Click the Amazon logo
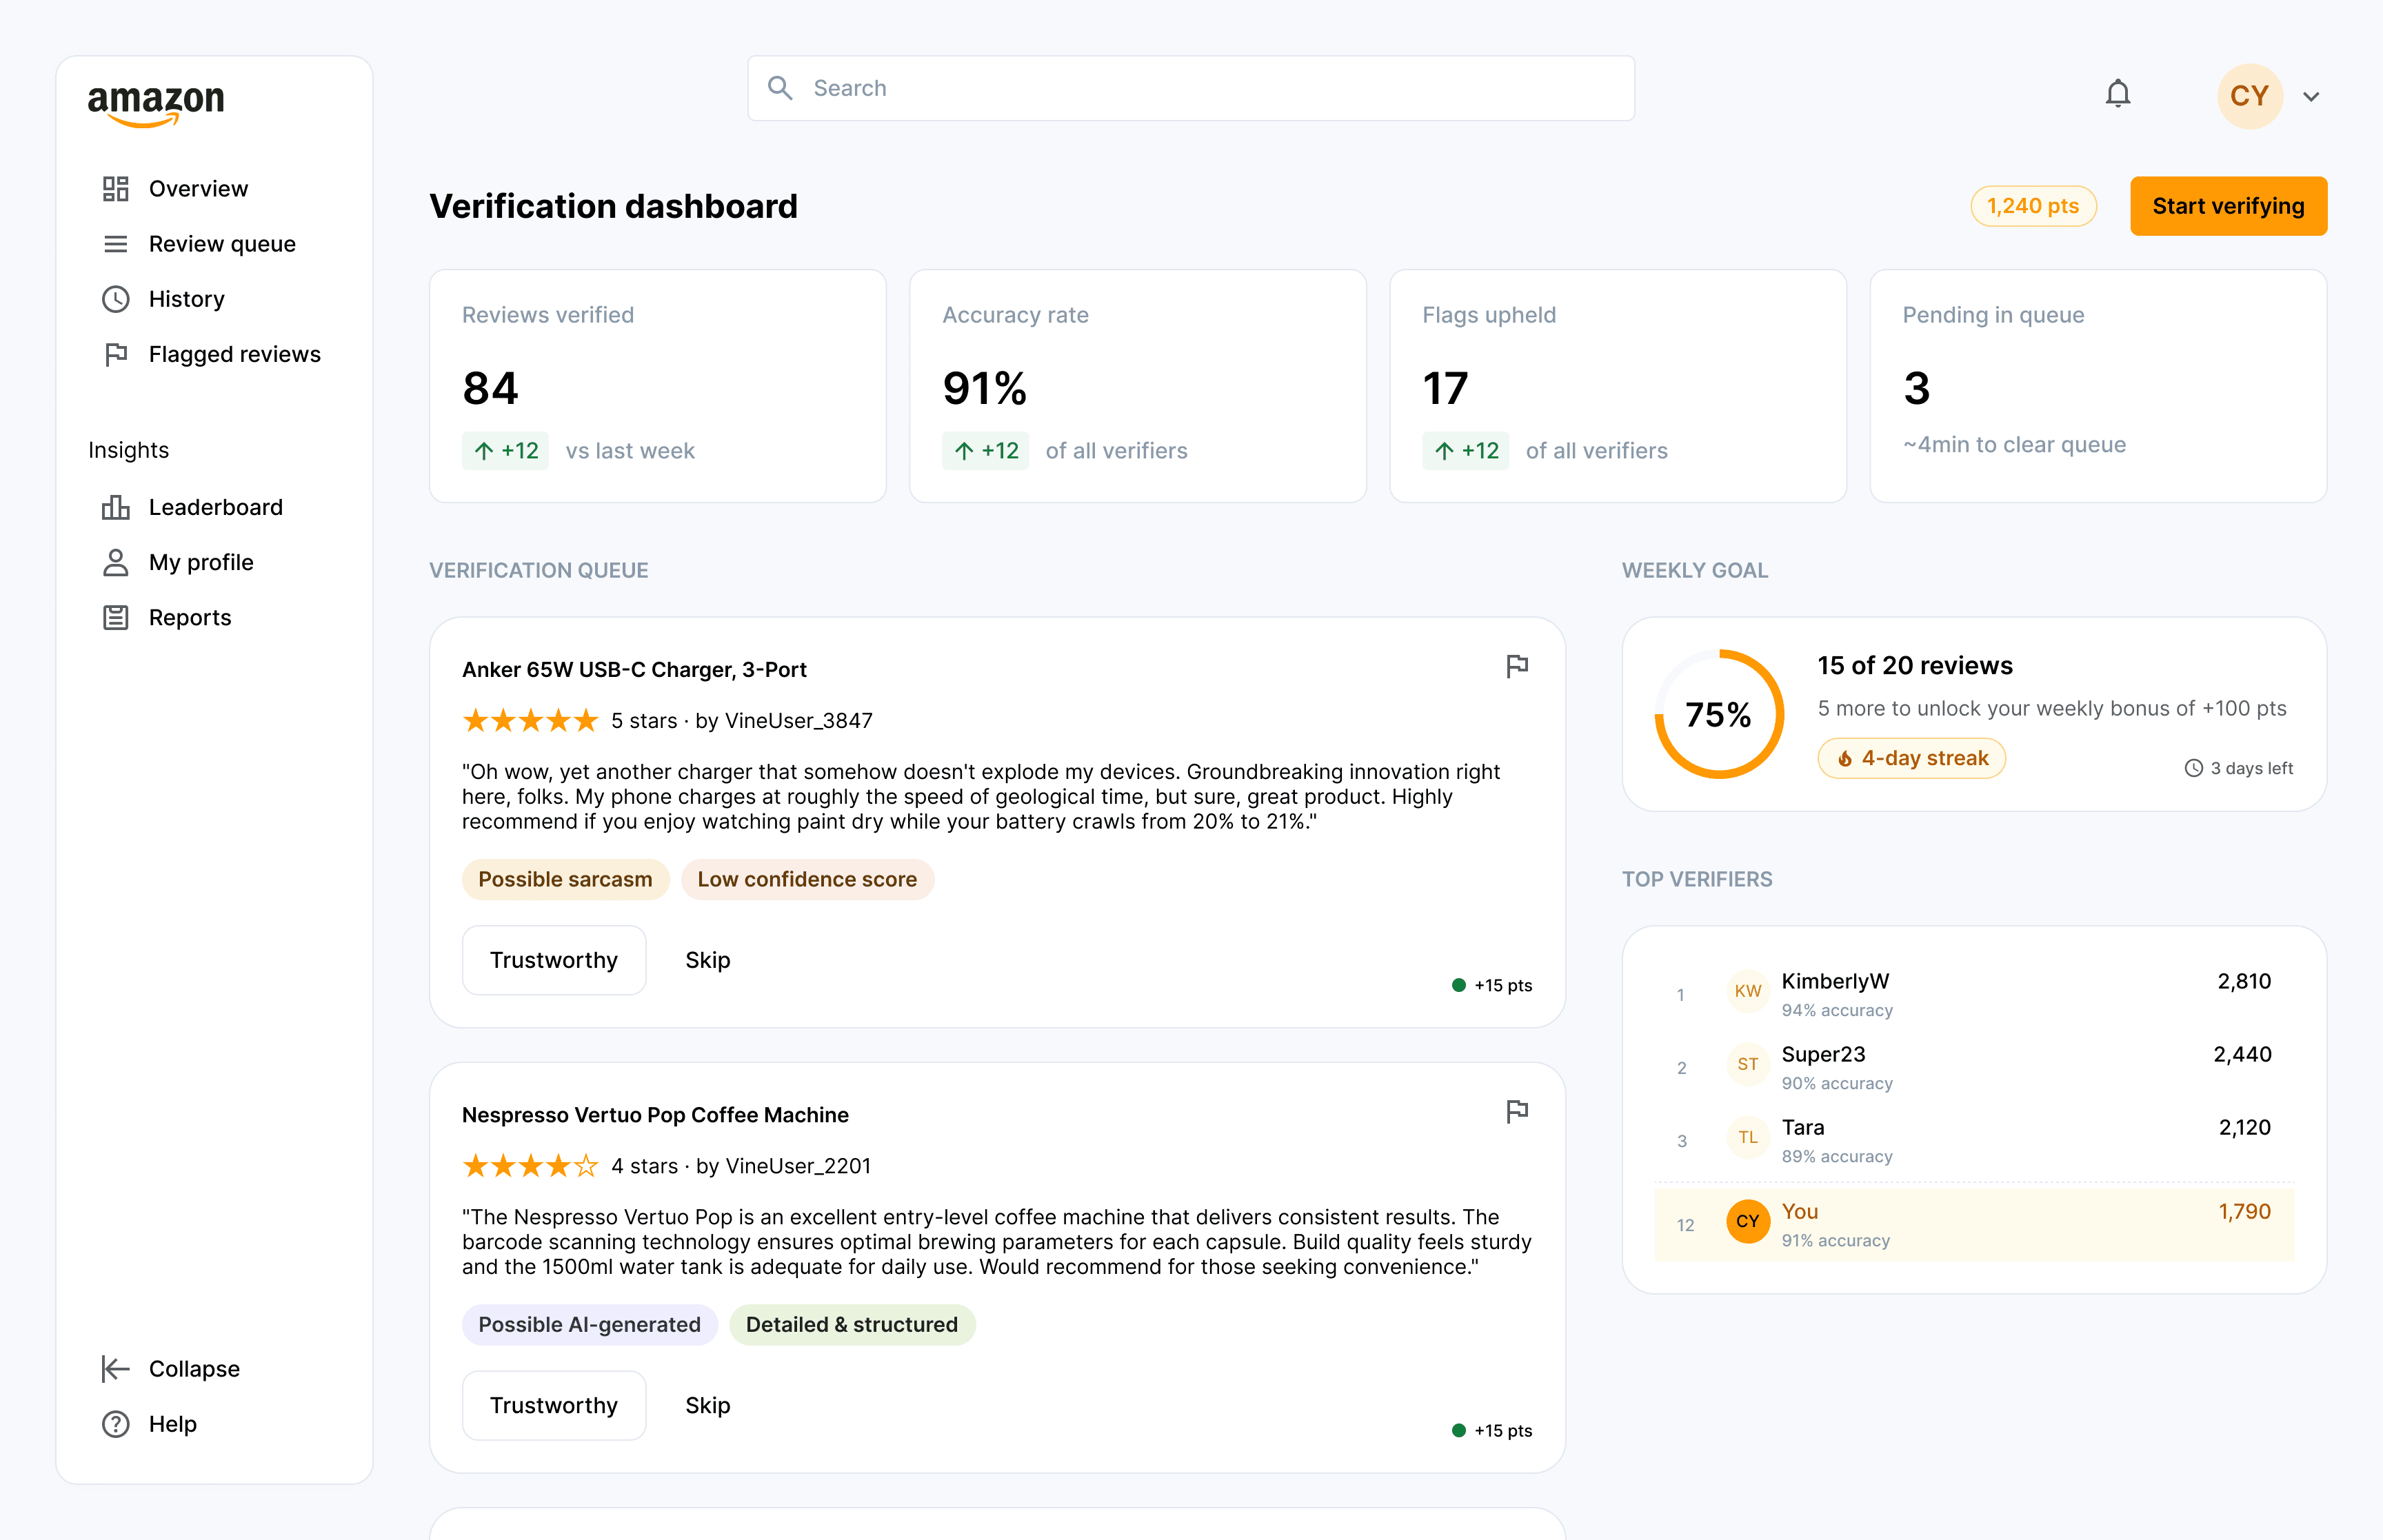 (156, 104)
